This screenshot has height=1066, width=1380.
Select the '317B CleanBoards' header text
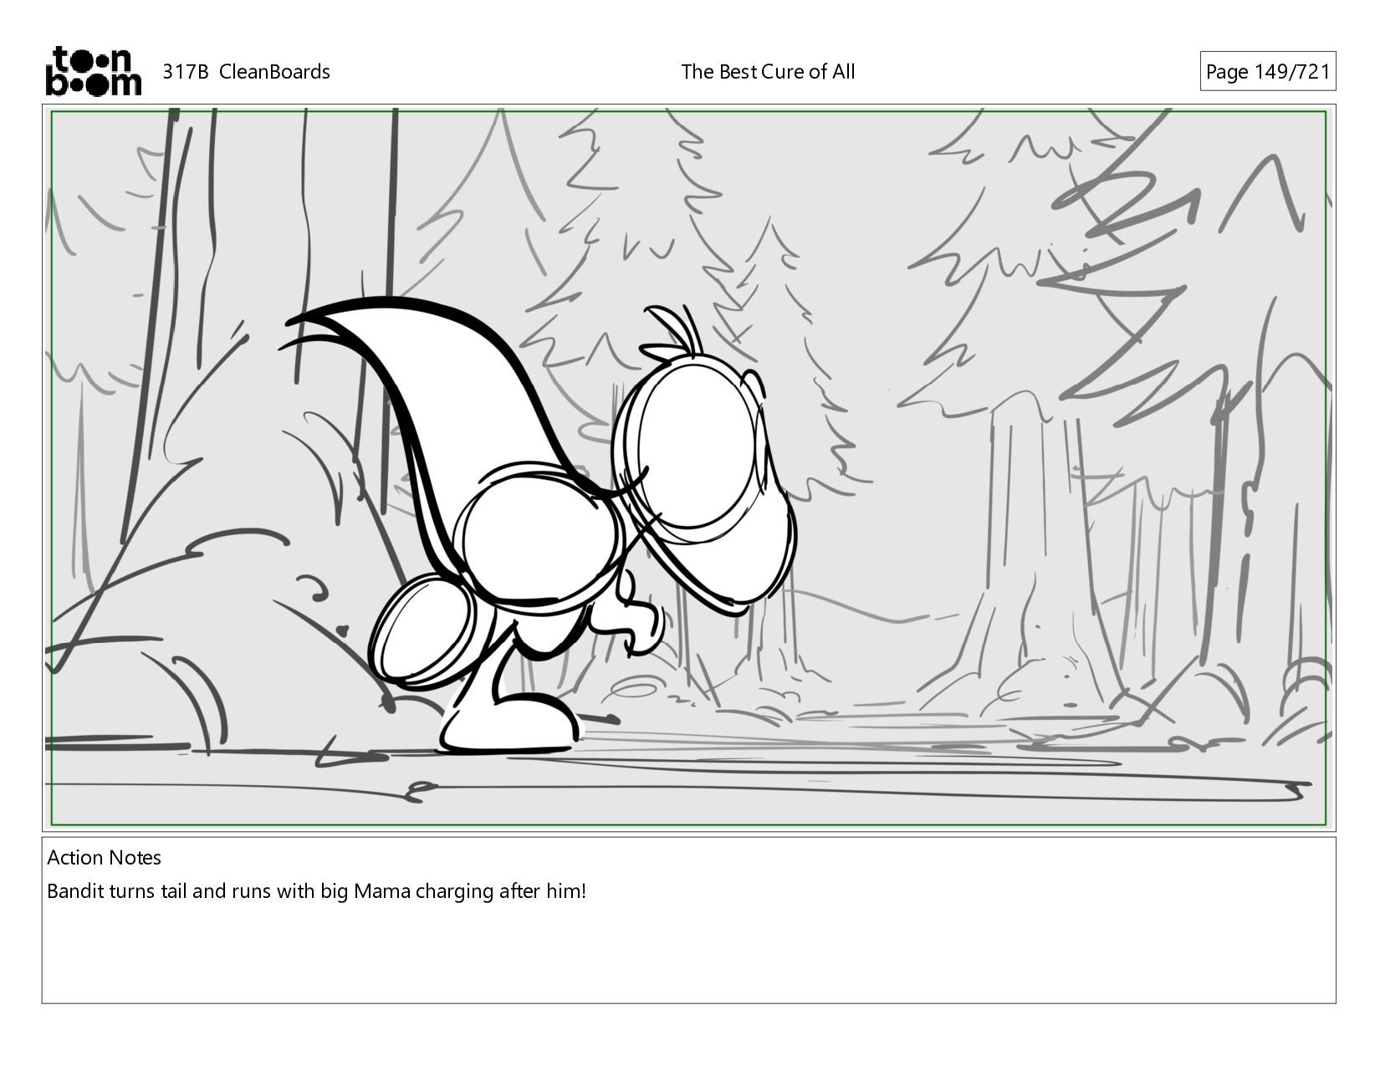(x=246, y=72)
